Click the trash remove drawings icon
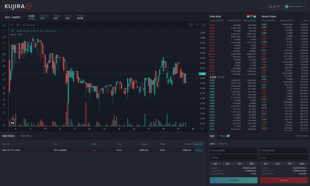This screenshot has height=186, width=310. point(4,113)
